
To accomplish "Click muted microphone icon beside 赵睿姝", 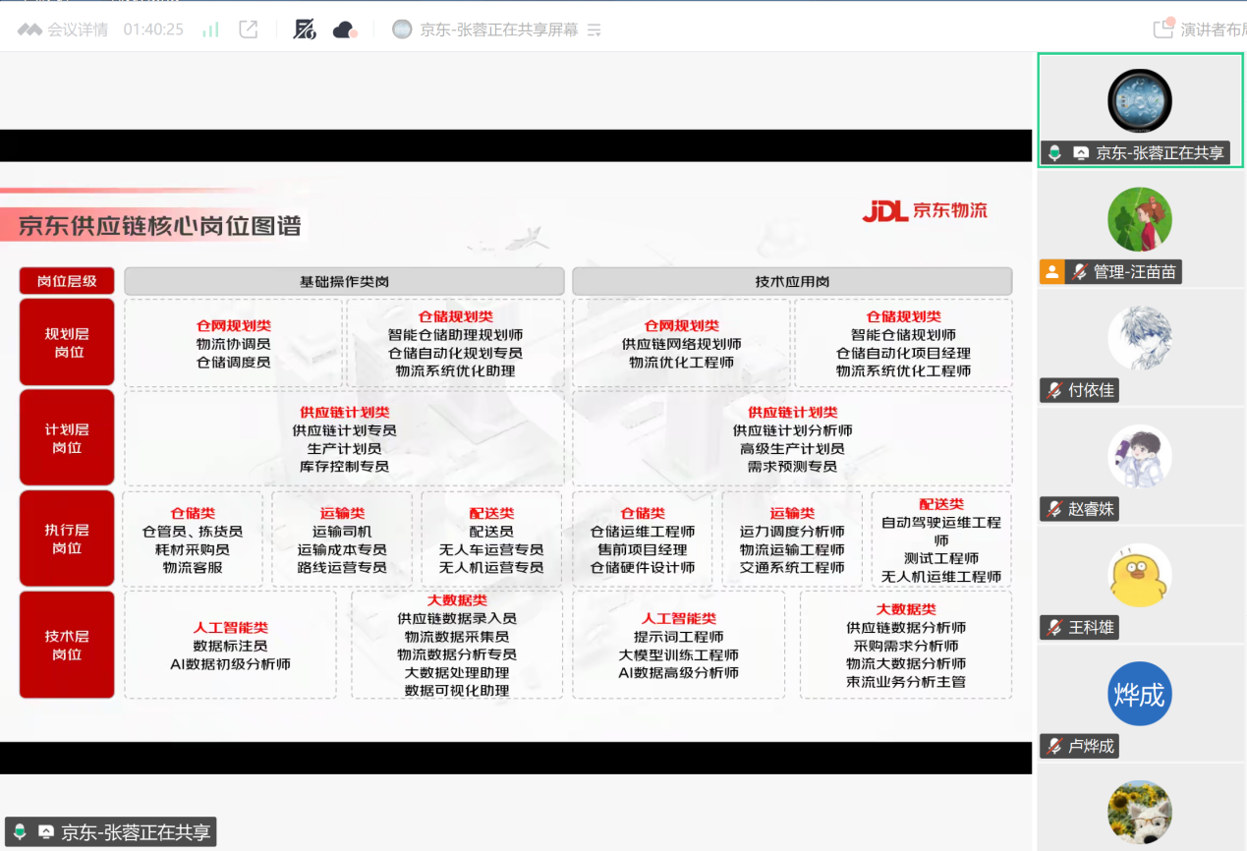I will tap(1054, 509).
